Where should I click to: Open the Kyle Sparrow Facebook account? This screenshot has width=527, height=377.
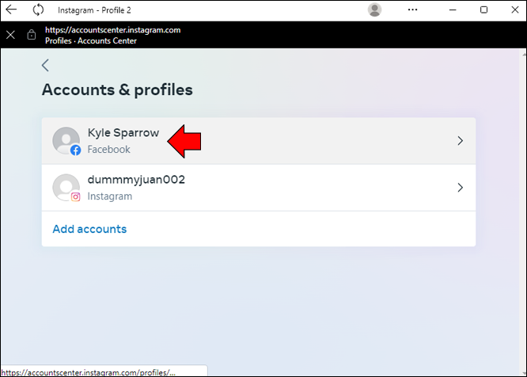point(259,141)
